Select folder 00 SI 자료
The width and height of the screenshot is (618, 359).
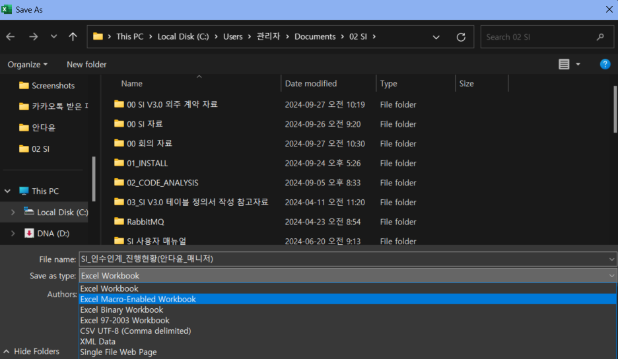click(x=139, y=124)
